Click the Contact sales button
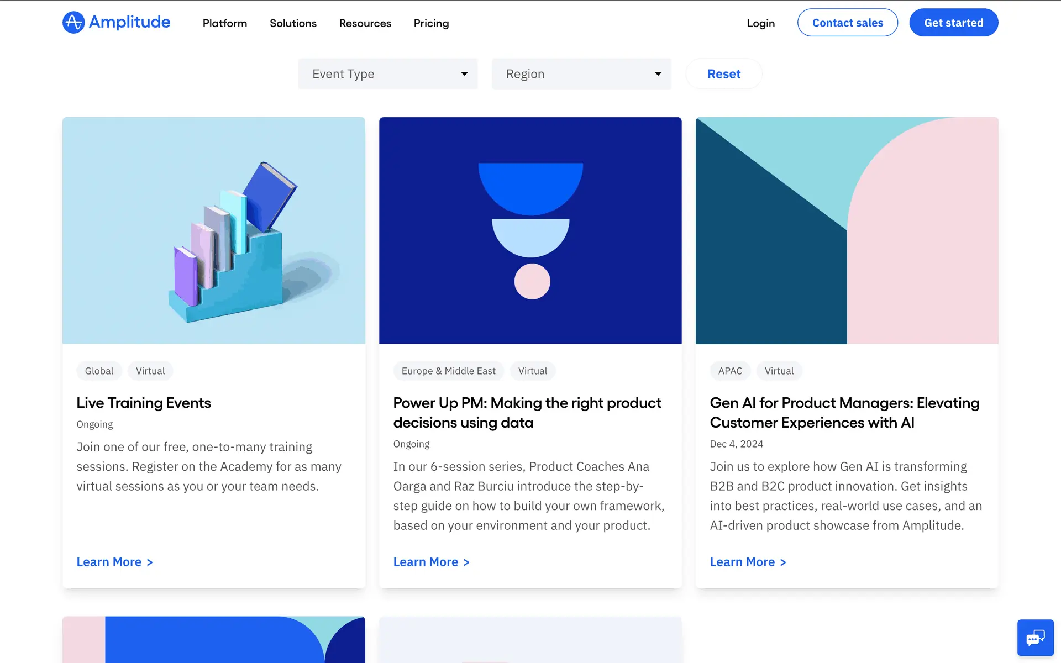 tap(847, 23)
